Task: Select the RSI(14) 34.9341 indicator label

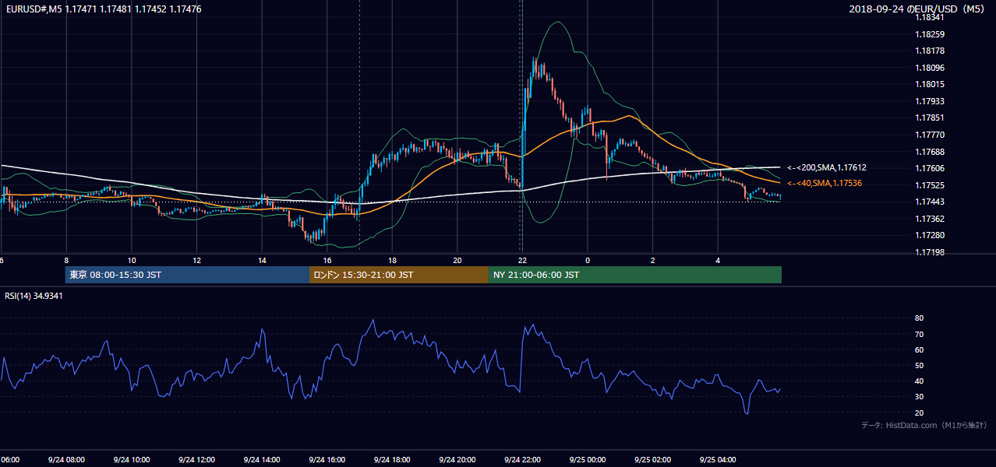Action: 34,296
